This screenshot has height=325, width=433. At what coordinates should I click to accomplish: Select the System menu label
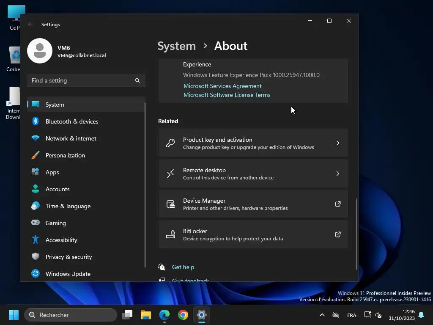[55, 105]
